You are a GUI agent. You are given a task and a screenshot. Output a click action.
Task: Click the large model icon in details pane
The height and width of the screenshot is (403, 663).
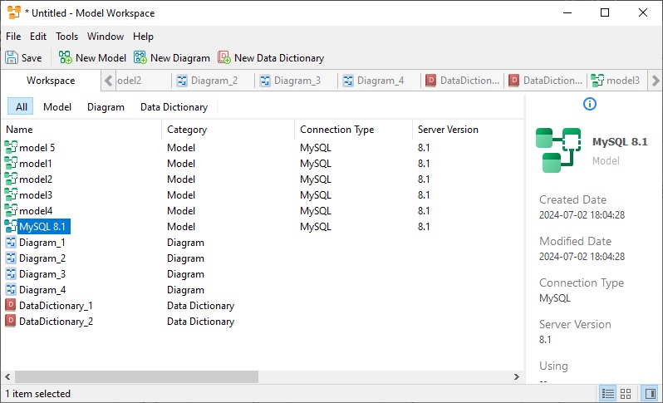(558, 150)
